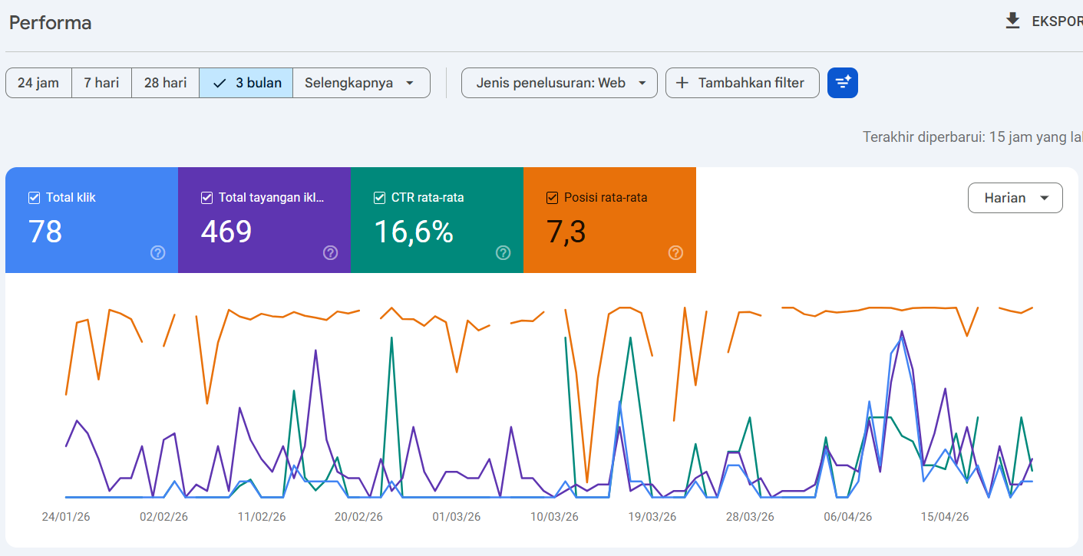This screenshot has height=556, width=1083.
Task: Uncheck the Posisi rata-rata checkbox
Action: (x=552, y=198)
